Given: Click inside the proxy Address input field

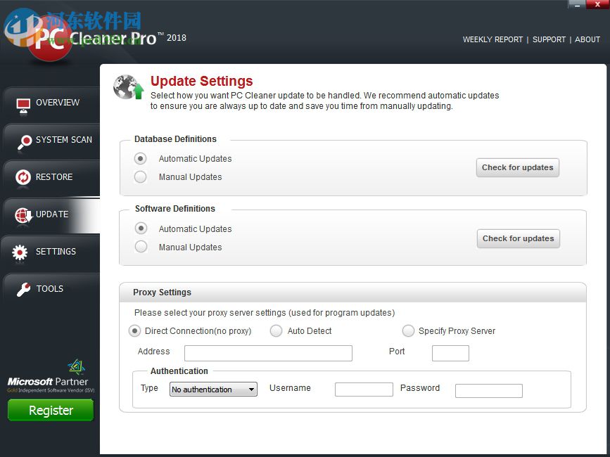Looking at the screenshot, I should 267,353.
